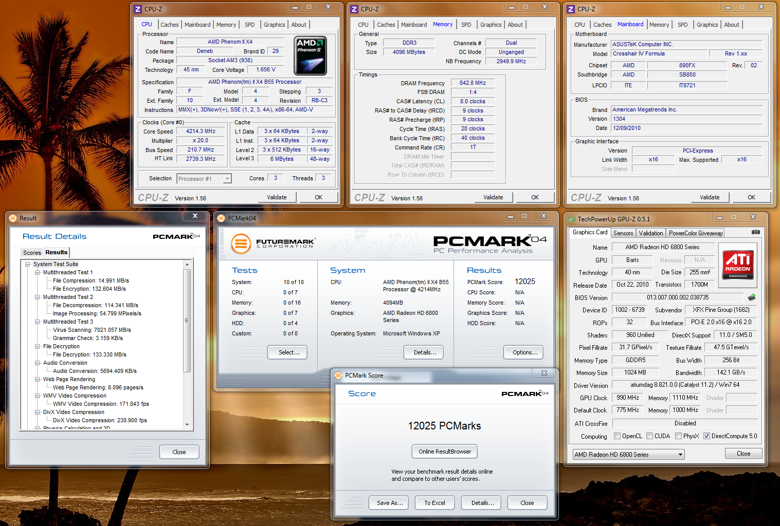Open Graphics tab in CPU-Z Mainboard window
Viewport: 780px width, 526px height.
(x=708, y=25)
